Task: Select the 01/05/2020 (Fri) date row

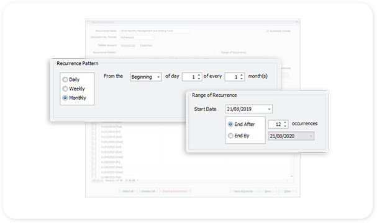Action: tap(111, 162)
